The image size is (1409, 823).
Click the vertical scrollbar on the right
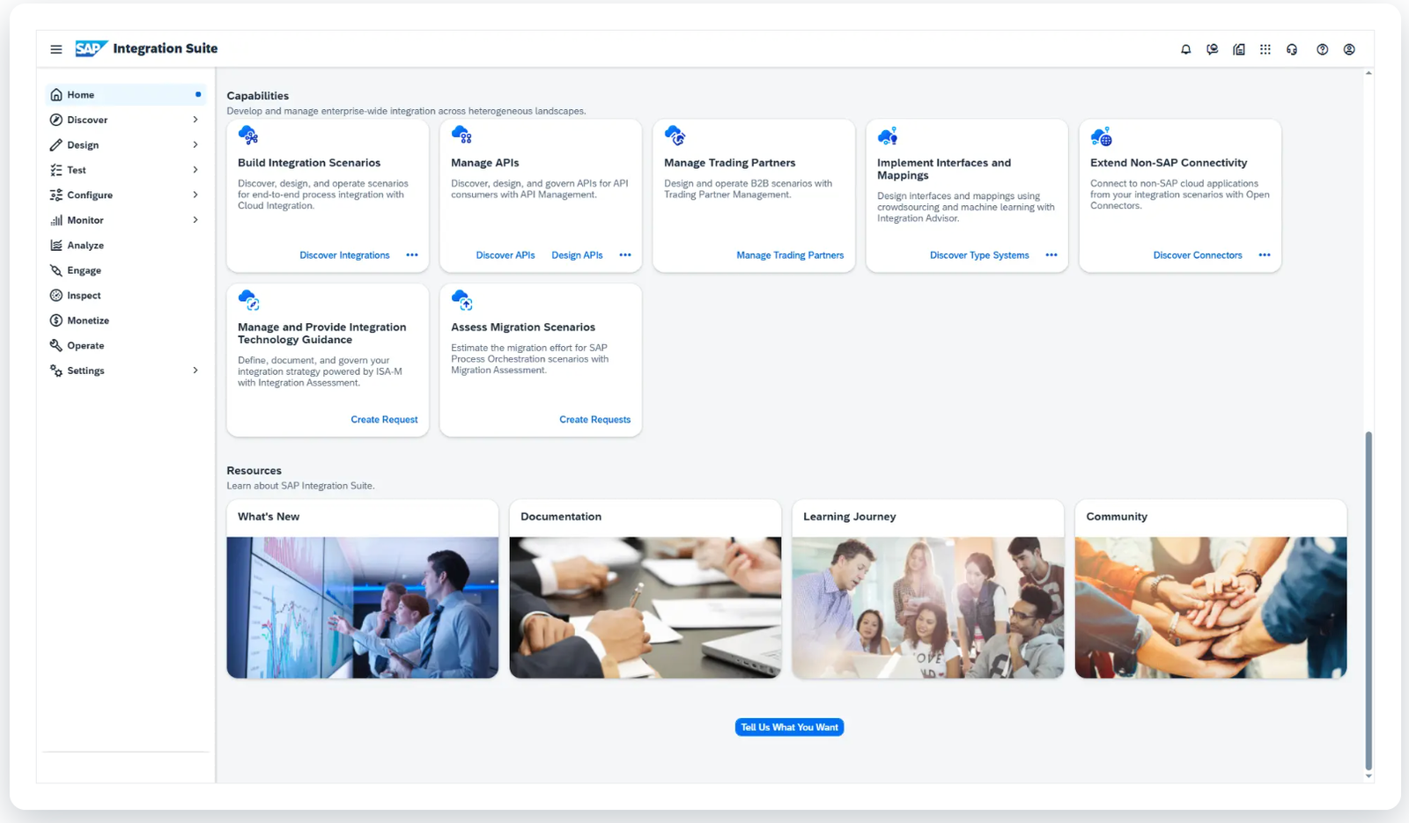pos(1368,599)
